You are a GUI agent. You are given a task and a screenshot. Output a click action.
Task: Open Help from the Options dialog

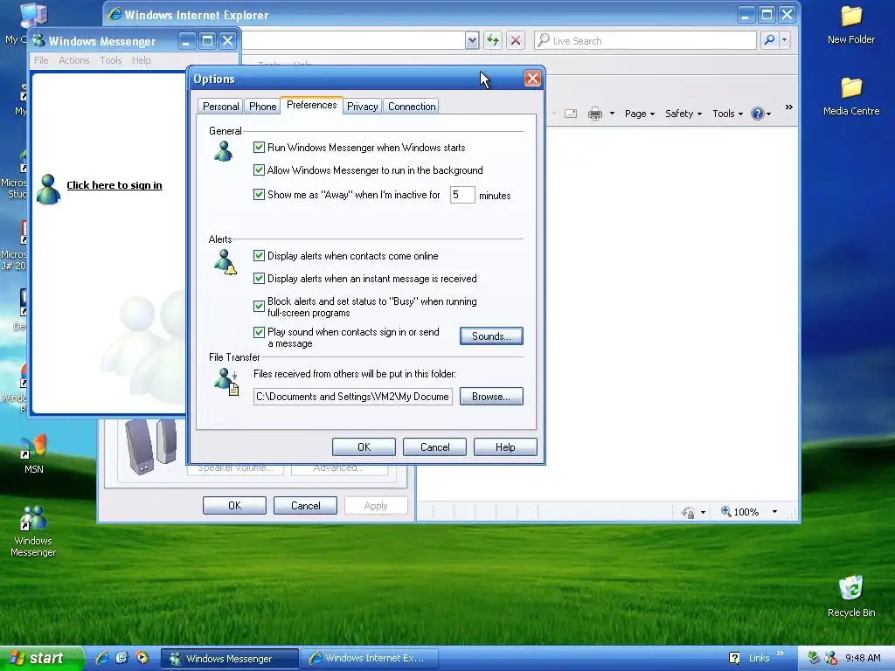[x=505, y=446]
